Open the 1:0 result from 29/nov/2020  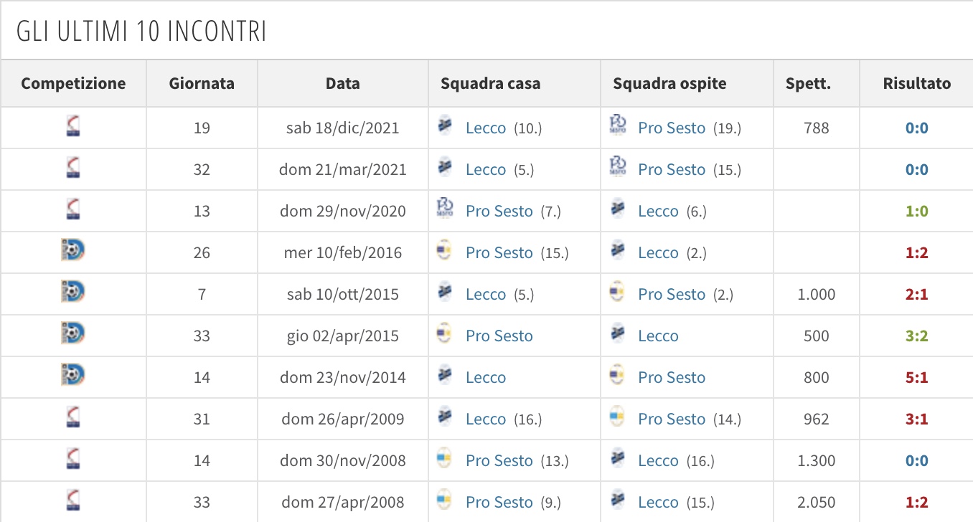click(x=916, y=212)
